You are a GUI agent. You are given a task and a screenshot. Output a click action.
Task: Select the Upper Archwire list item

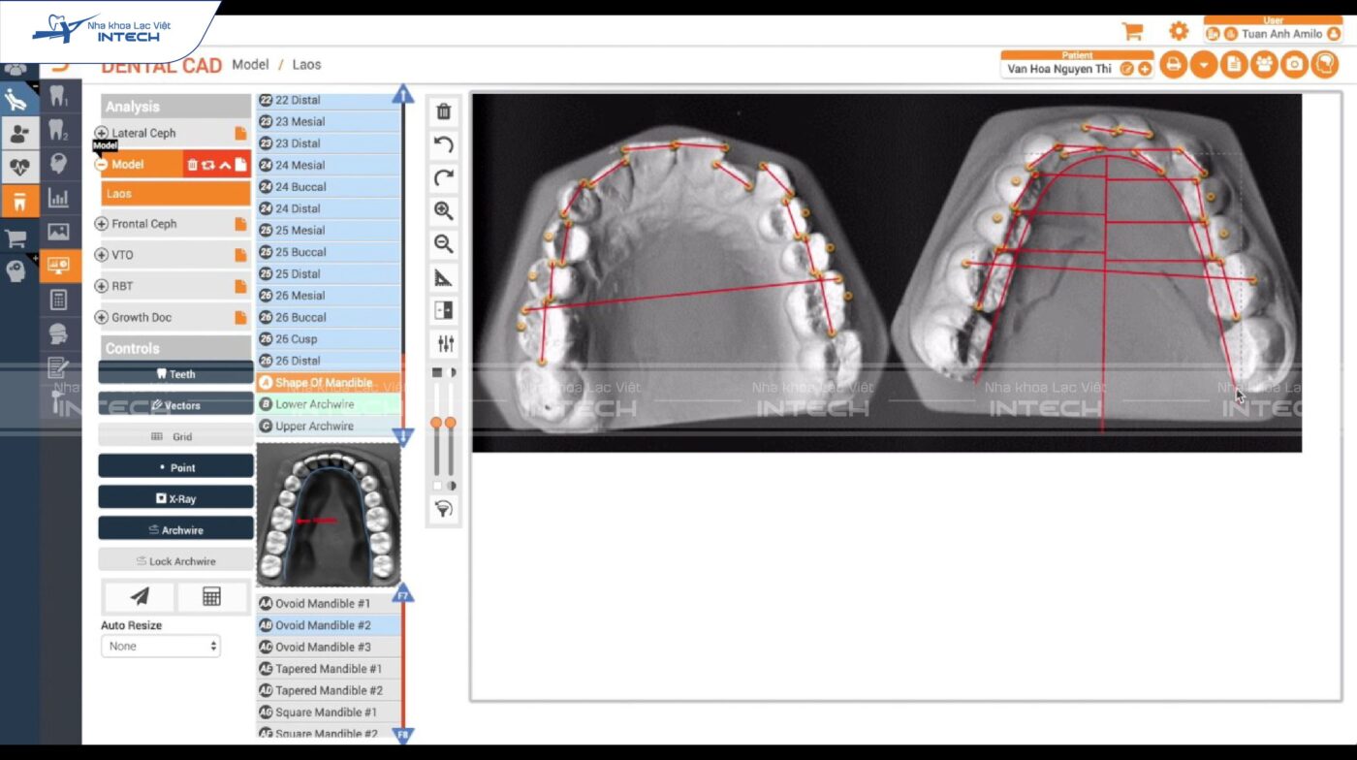tap(314, 427)
